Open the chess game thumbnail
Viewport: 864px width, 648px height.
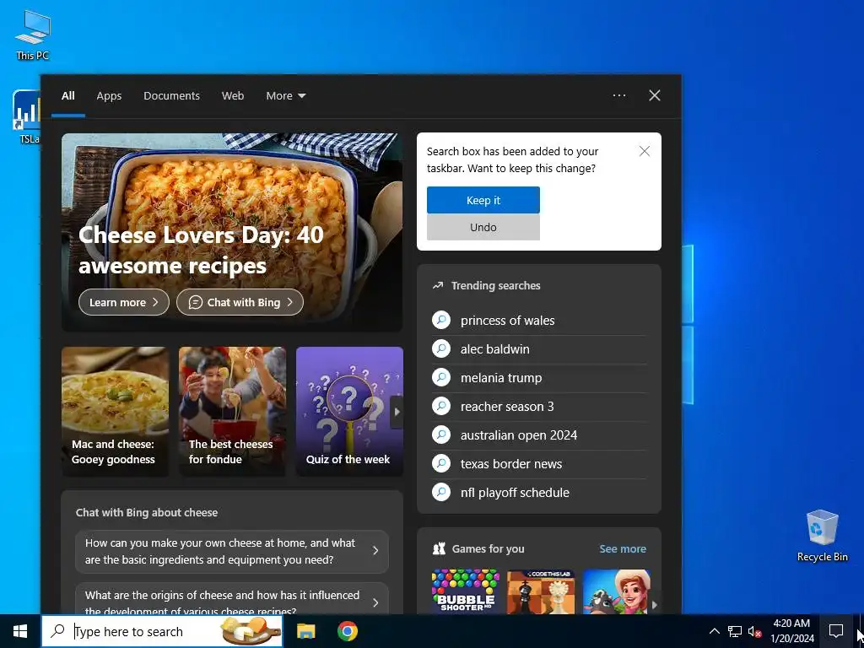click(541, 591)
